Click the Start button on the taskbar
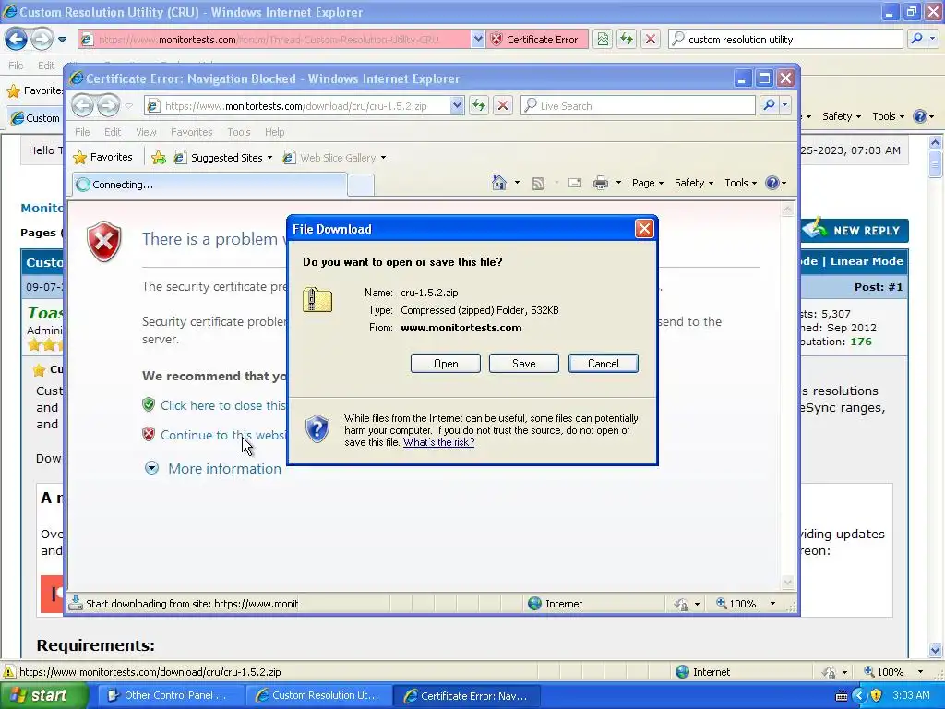This screenshot has width=945, height=709. click(43, 695)
